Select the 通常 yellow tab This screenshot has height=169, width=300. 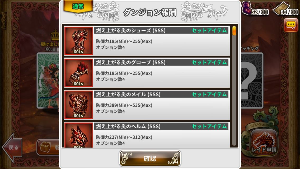coord(78,6)
